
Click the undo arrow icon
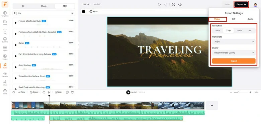click(x=159, y=4)
